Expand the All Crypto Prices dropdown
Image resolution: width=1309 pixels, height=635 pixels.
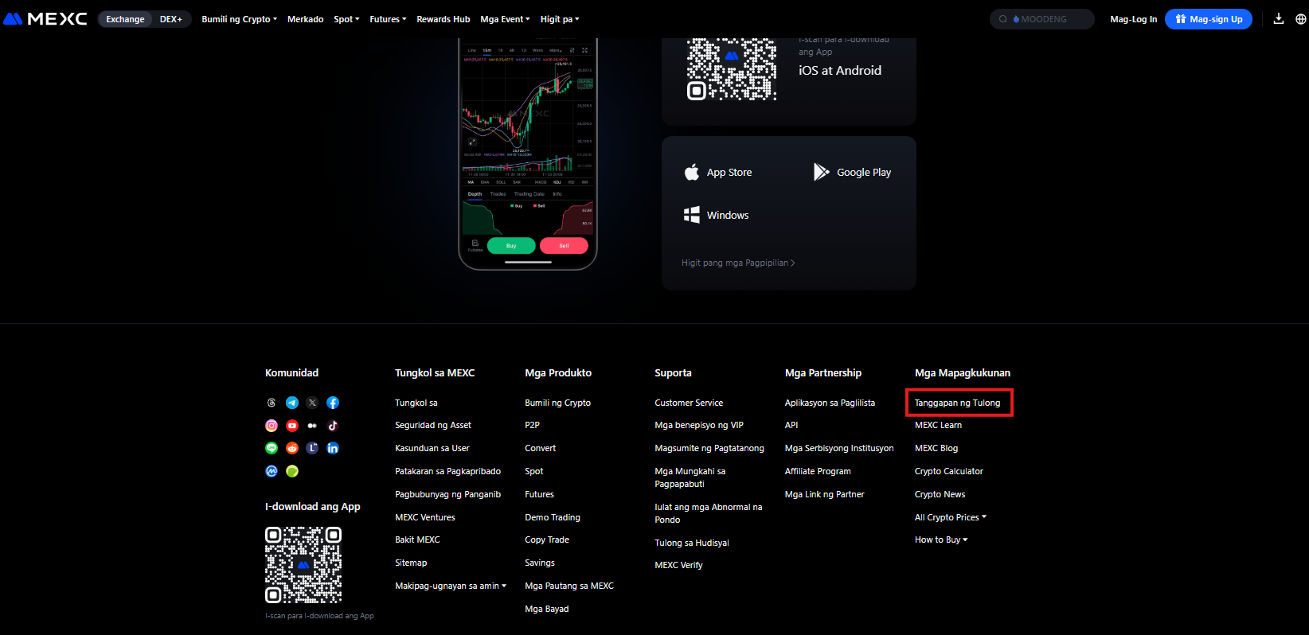[x=951, y=517]
